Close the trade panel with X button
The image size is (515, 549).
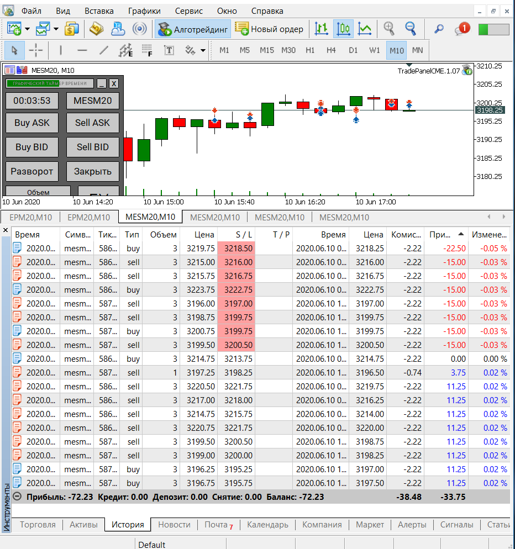tap(113, 84)
